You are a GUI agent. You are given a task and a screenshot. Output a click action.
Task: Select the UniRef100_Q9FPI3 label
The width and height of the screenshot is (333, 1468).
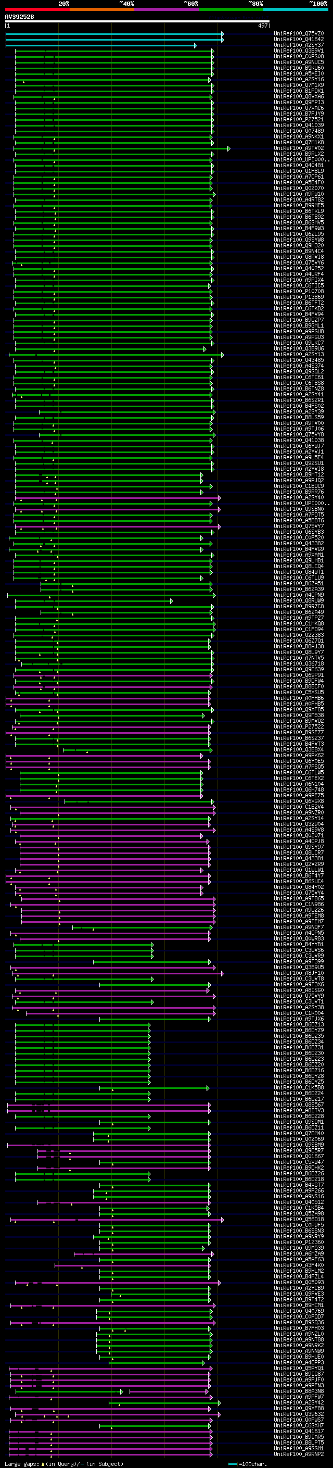299,102
